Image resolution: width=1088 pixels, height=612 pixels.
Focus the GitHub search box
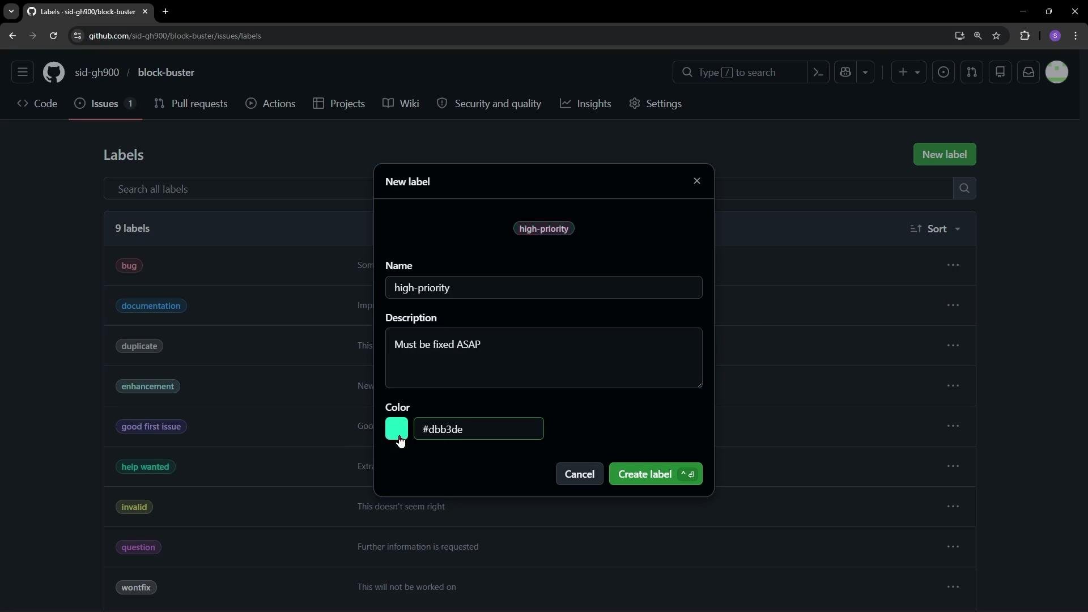coord(739,73)
